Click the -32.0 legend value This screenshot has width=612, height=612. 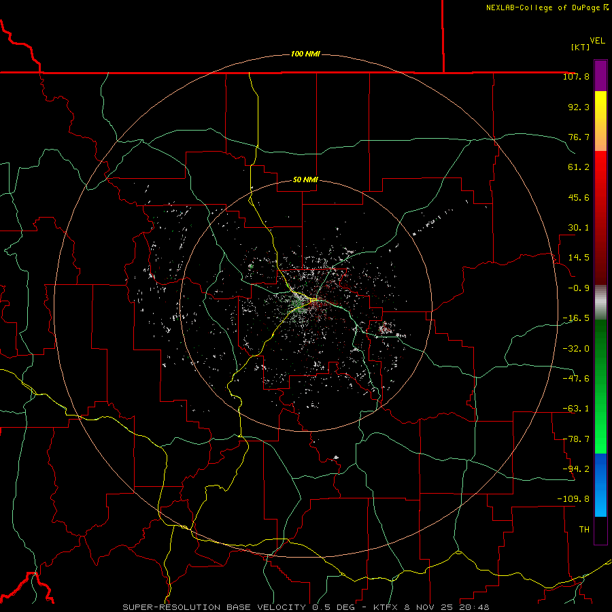pos(576,349)
